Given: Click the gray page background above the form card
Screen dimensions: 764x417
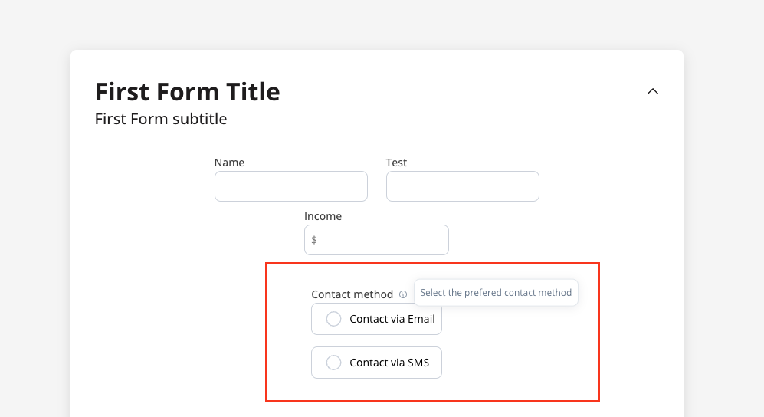Looking at the screenshot, I should [382, 25].
